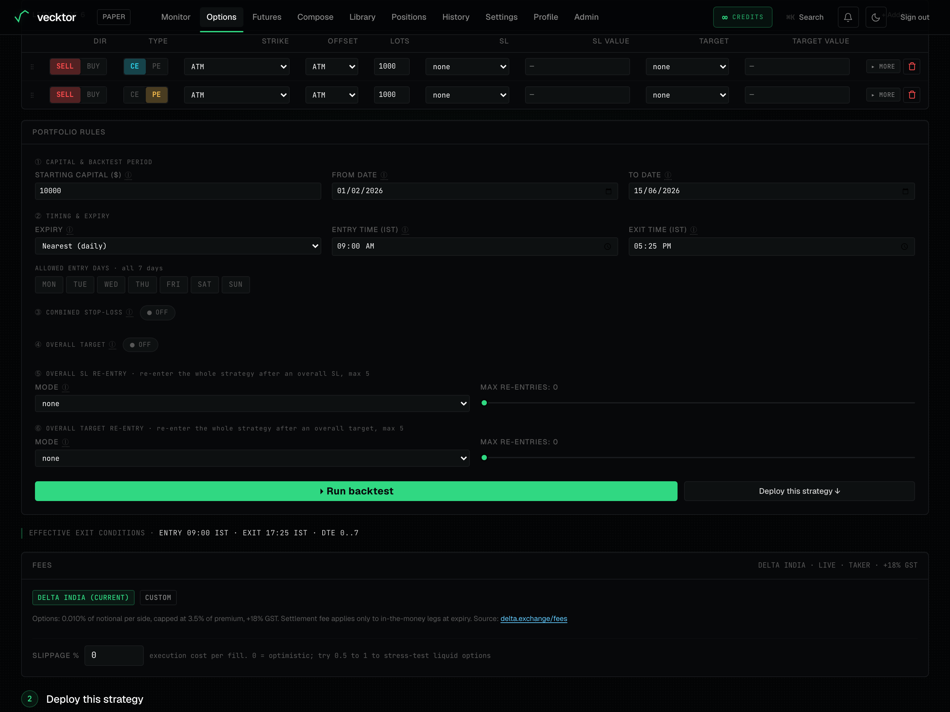Open Offset dropdown on CE leg row
Viewport: 950px width, 712px height.
[332, 67]
